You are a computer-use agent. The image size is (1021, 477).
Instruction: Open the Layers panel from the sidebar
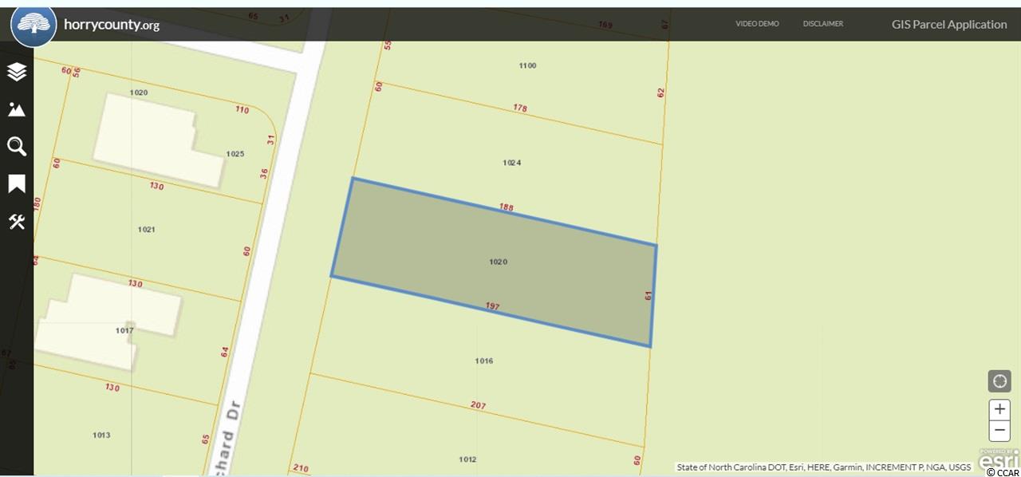tap(17, 72)
